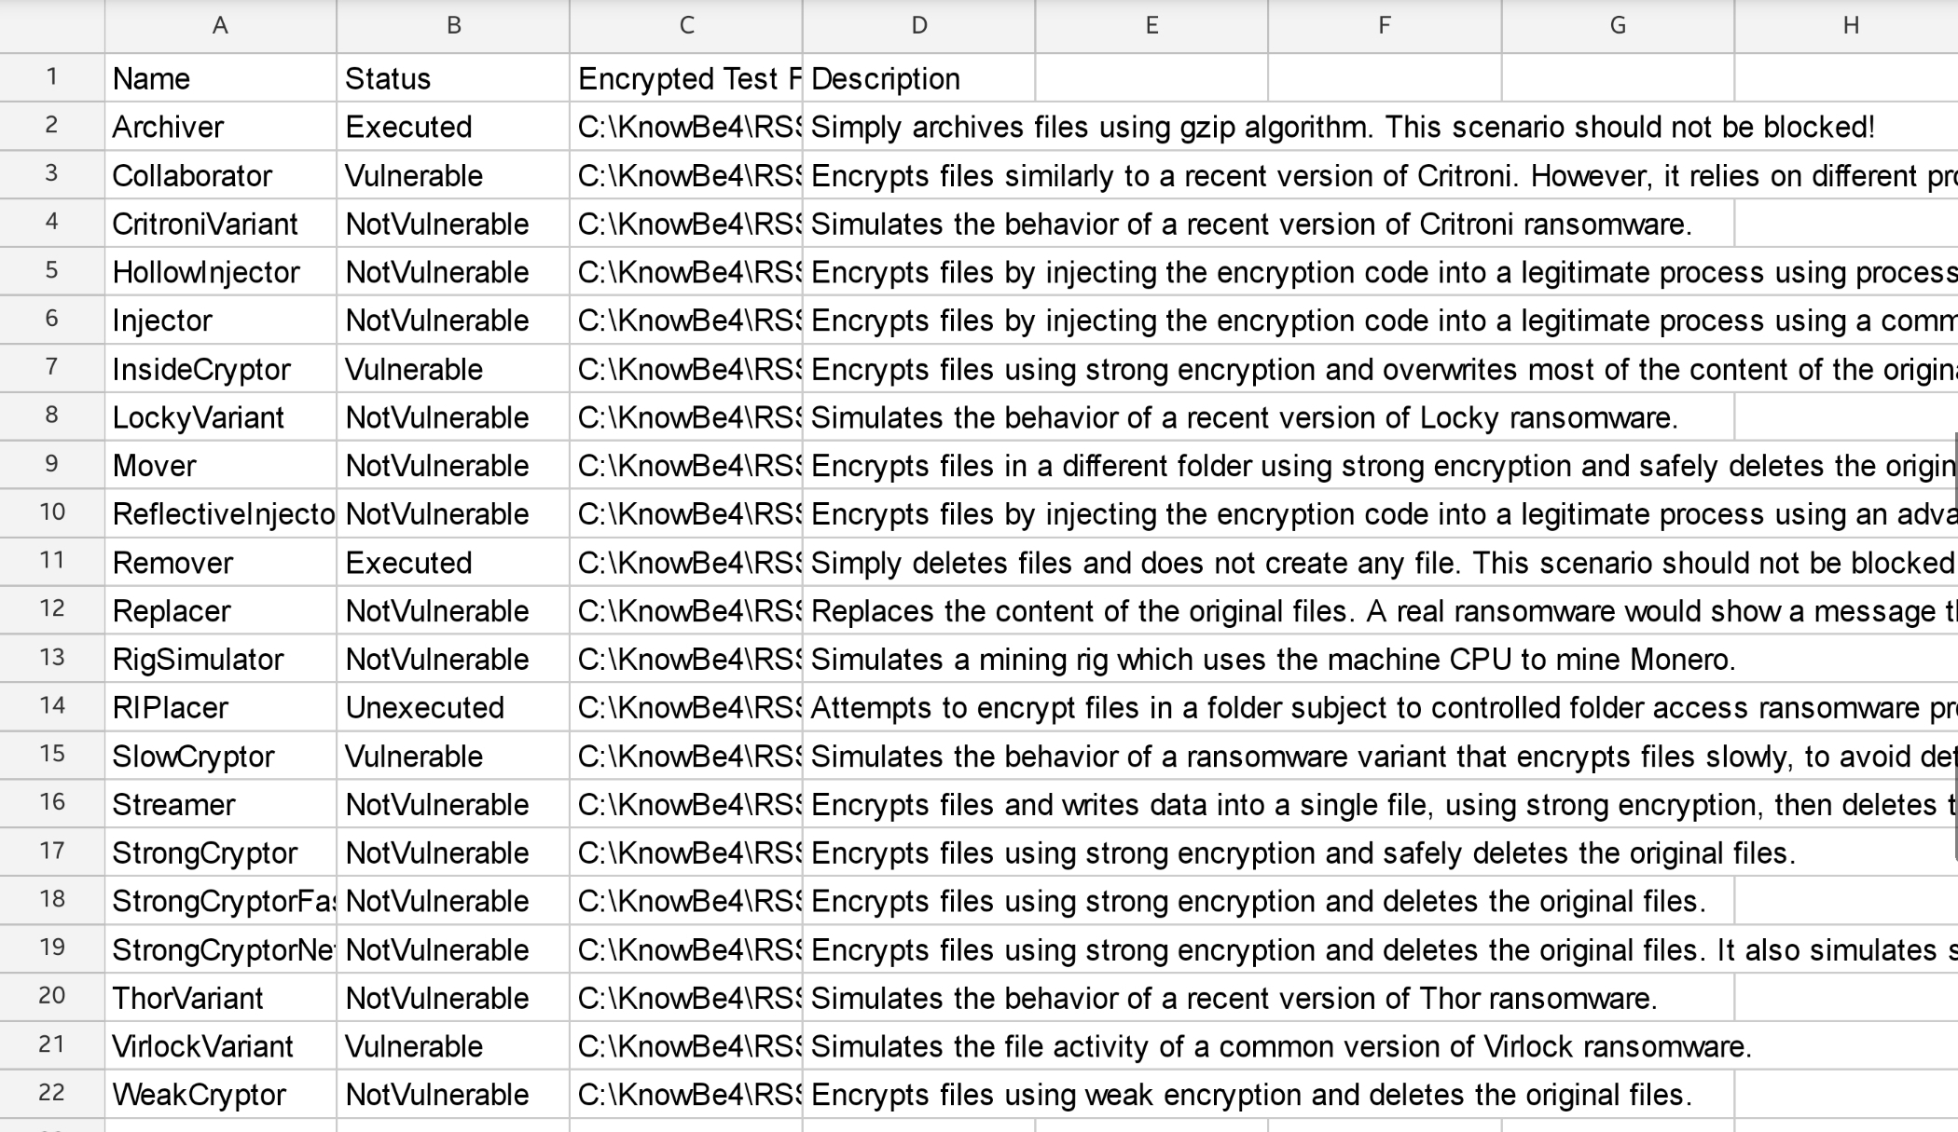Select empty cell F1
This screenshot has width=1958, height=1132.
tap(1385, 78)
